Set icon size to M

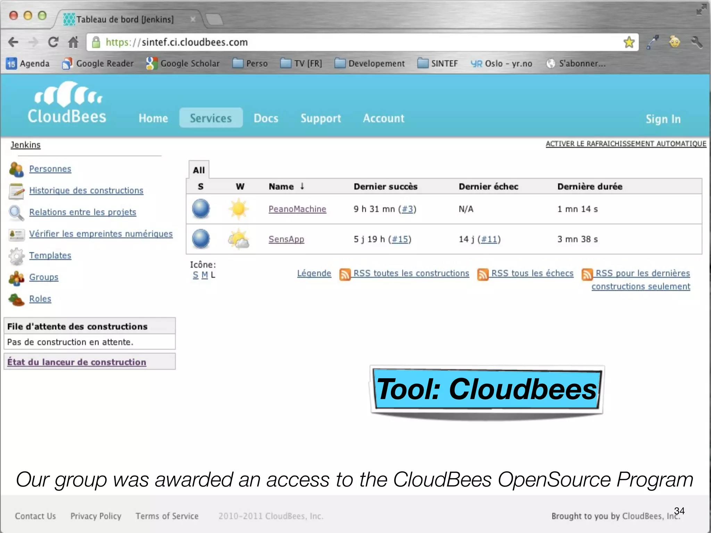pyautogui.click(x=204, y=275)
